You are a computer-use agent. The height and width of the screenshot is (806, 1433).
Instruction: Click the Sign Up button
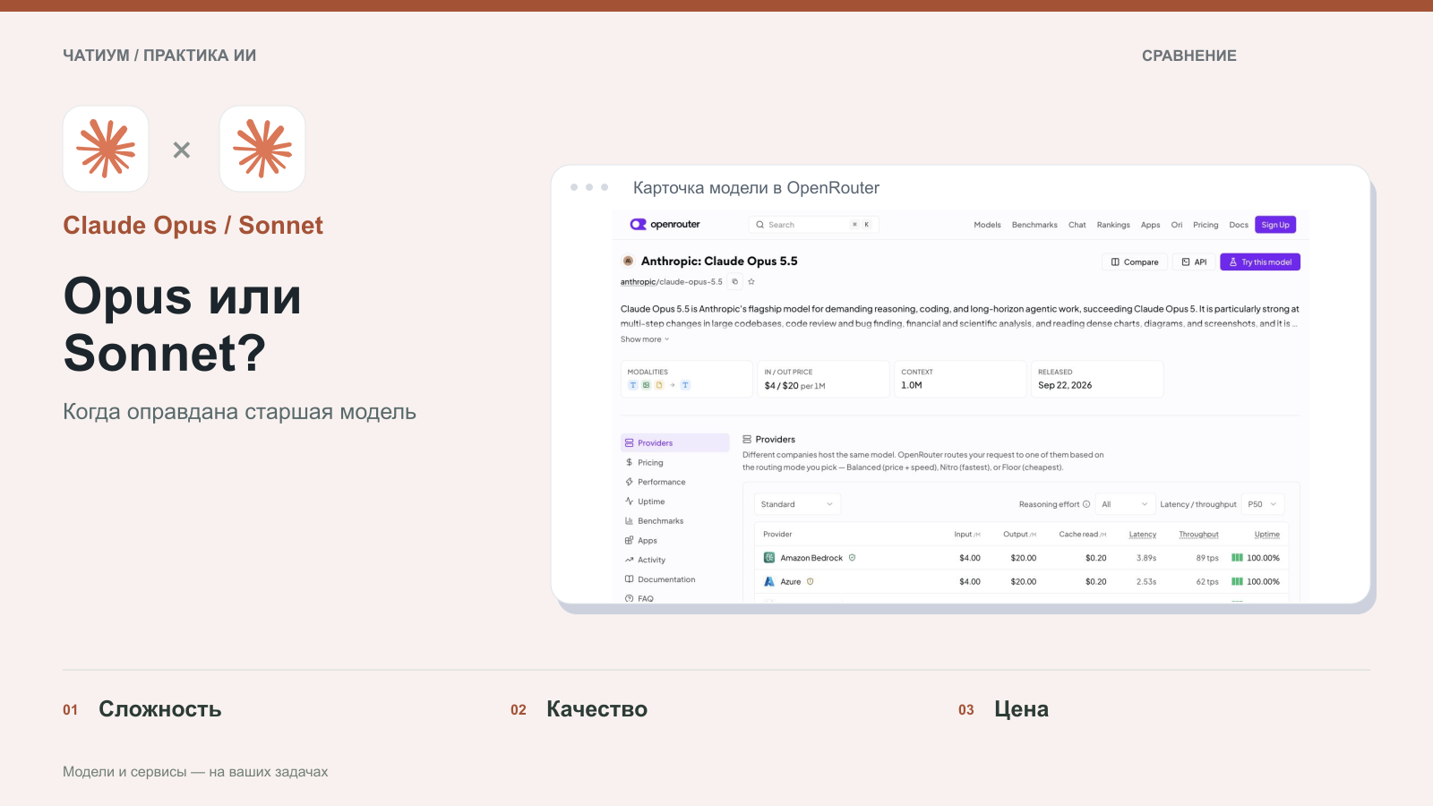click(1275, 225)
